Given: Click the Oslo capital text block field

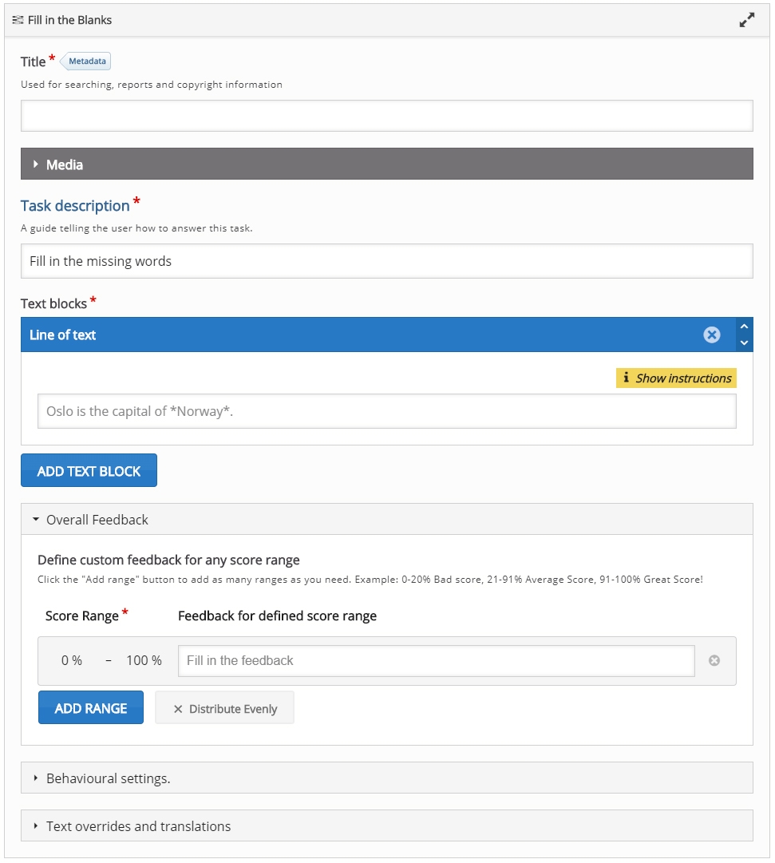Looking at the screenshot, I should (x=386, y=412).
